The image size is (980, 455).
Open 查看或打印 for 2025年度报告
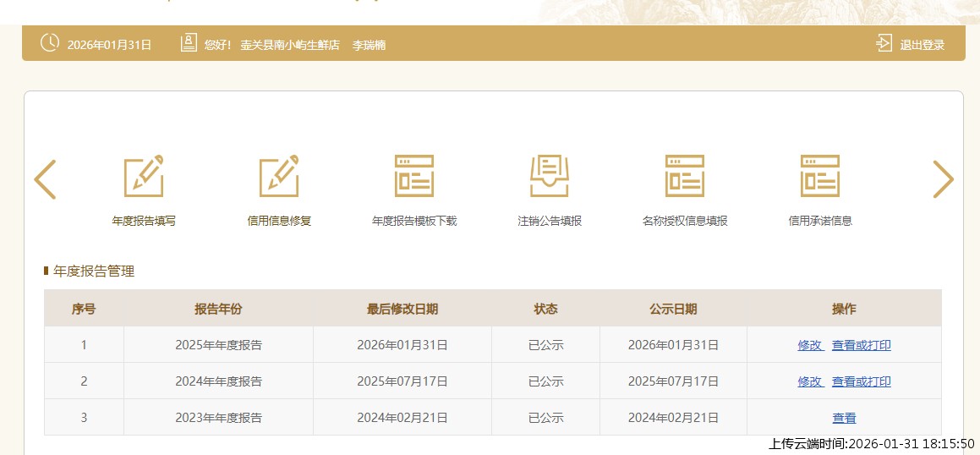[861, 345]
